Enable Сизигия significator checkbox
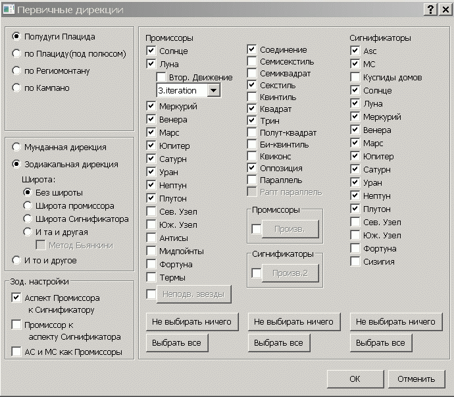Screen dimensions: 454x397 click(x=355, y=261)
